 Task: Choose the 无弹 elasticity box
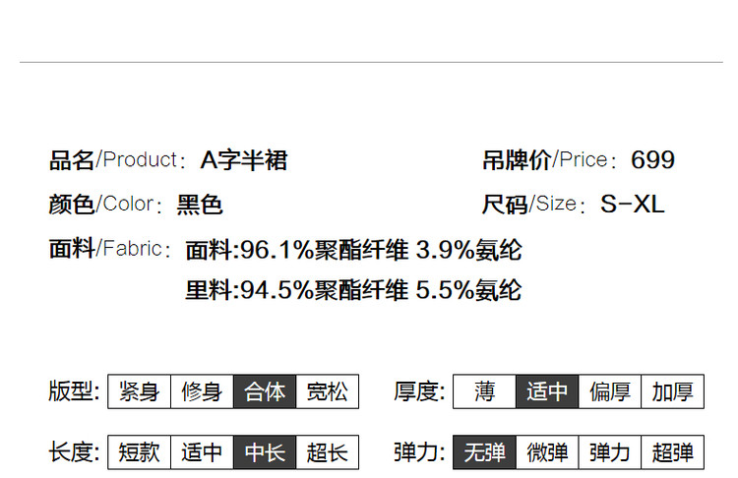click(x=484, y=452)
